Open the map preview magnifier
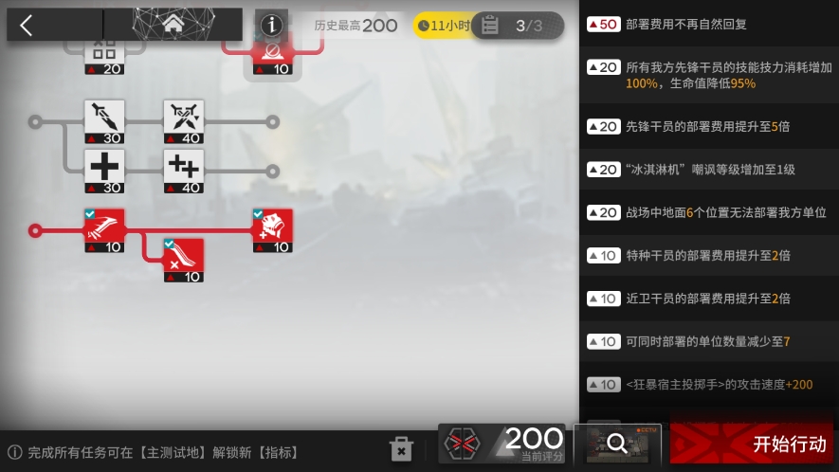Screen dimensions: 839x472 tap(617, 444)
